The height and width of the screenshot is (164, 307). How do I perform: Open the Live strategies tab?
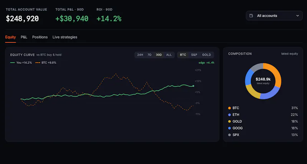65,37
